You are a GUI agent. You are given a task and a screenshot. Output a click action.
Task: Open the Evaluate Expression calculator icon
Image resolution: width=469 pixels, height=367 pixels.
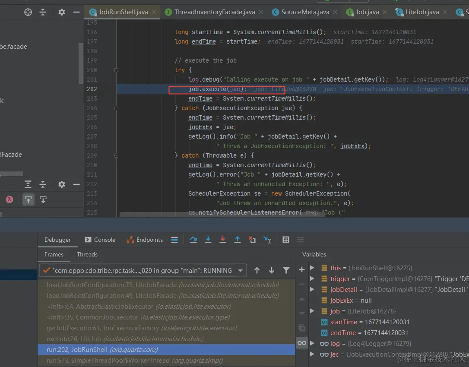tap(285, 240)
